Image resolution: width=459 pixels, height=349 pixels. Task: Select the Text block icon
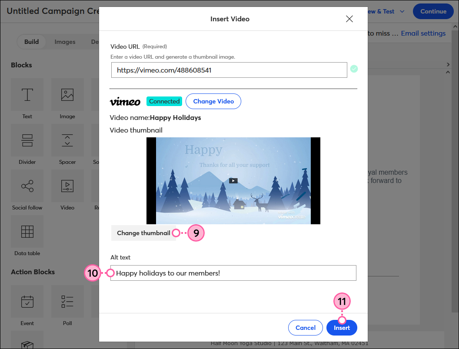pyautogui.click(x=27, y=95)
